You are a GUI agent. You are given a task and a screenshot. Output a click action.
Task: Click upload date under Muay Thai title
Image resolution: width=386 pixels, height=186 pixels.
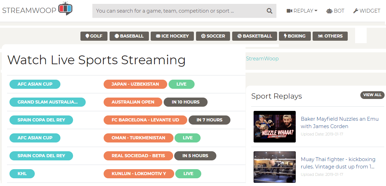[x=322, y=175]
